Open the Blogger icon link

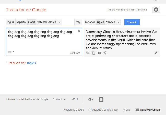(x=101, y=100)
